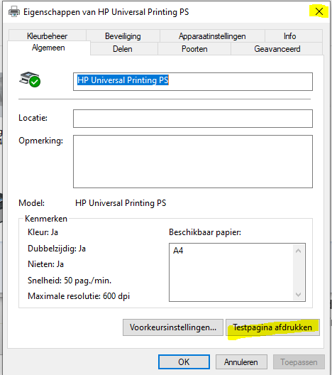This screenshot has height=375, width=332.
Task: Click the Toepassen button
Action: pyautogui.click(x=299, y=362)
